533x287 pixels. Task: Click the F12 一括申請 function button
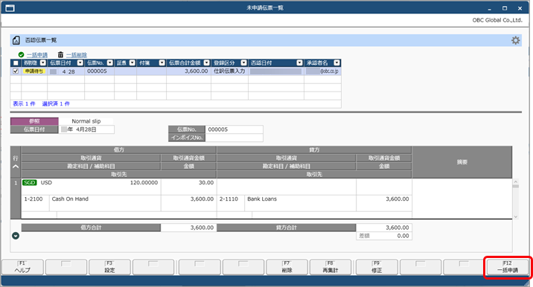coord(508,268)
